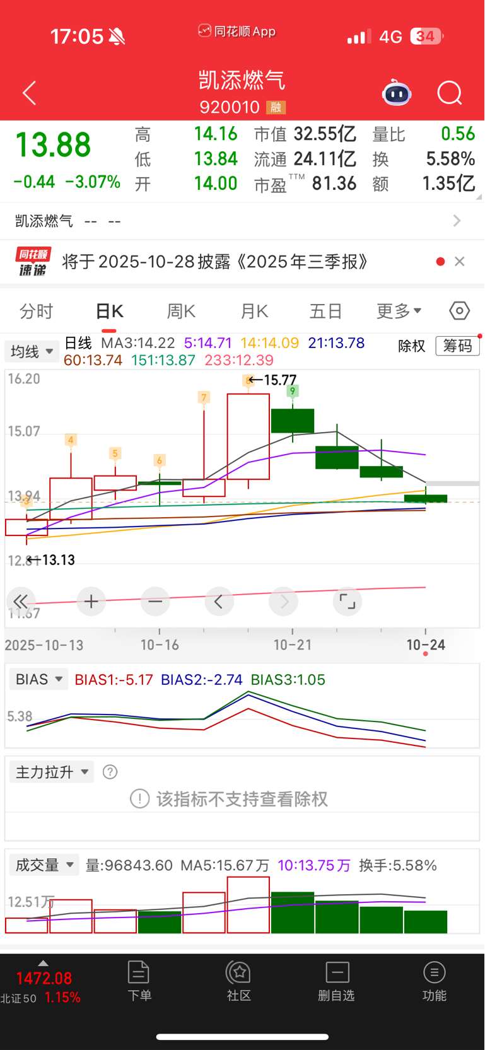The height and width of the screenshot is (1050, 485).
Task: Tap the stock code 920010
Action: click(230, 108)
